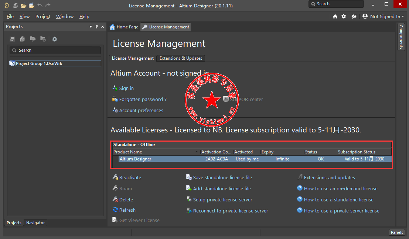Sort table by Product Name column
The image size is (409, 239).
pos(156,152)
